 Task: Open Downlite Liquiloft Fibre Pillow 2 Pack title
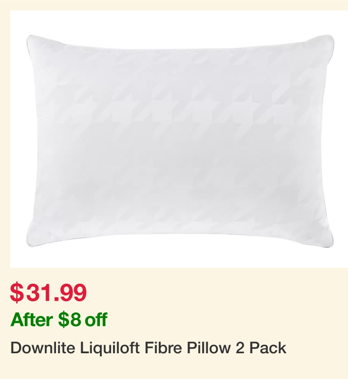[148, 348]
